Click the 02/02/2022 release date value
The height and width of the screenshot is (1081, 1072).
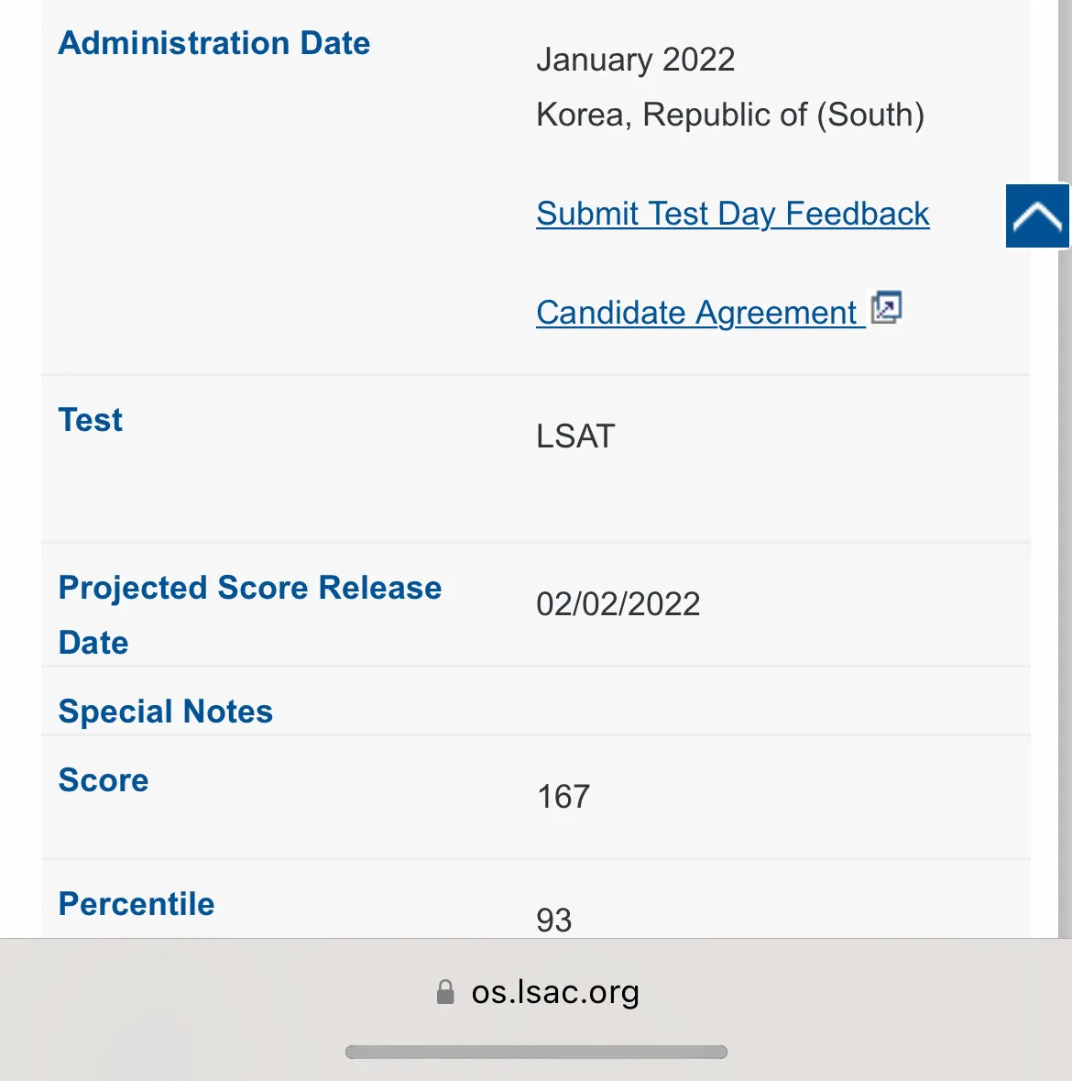coord(618,604)
